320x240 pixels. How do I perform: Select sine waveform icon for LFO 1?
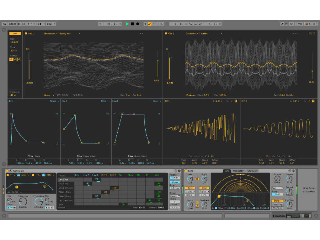click(190, 156)
